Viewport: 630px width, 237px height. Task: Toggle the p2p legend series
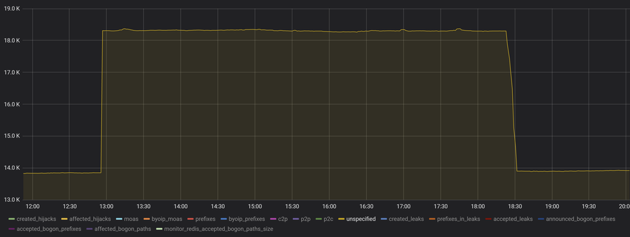click(302, 219)
